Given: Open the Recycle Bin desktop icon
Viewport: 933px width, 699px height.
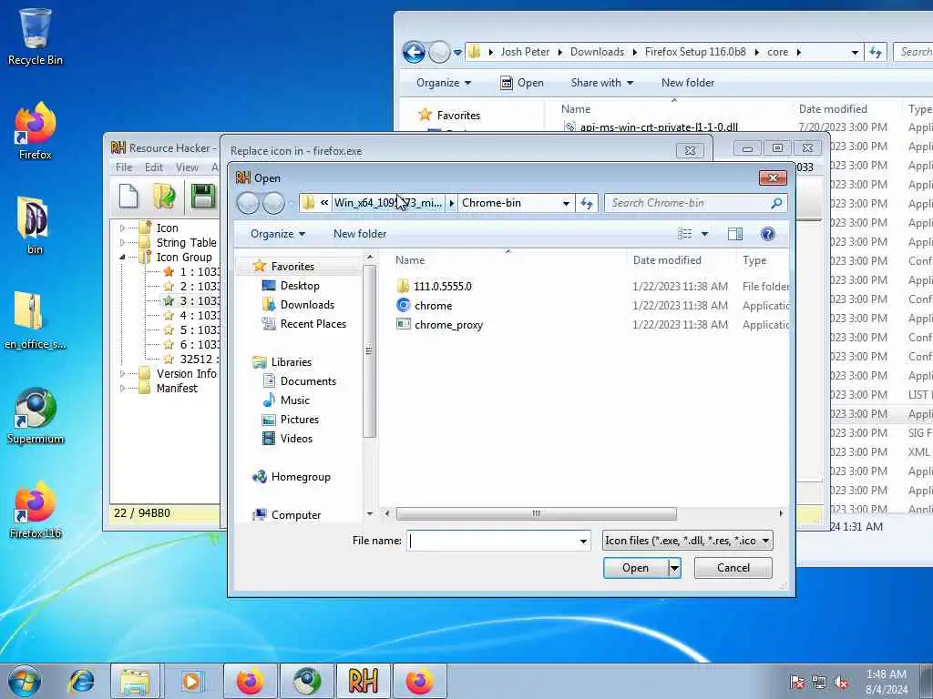Looking at the screenshot, I should pyautogui.click(x=35, y=36).
